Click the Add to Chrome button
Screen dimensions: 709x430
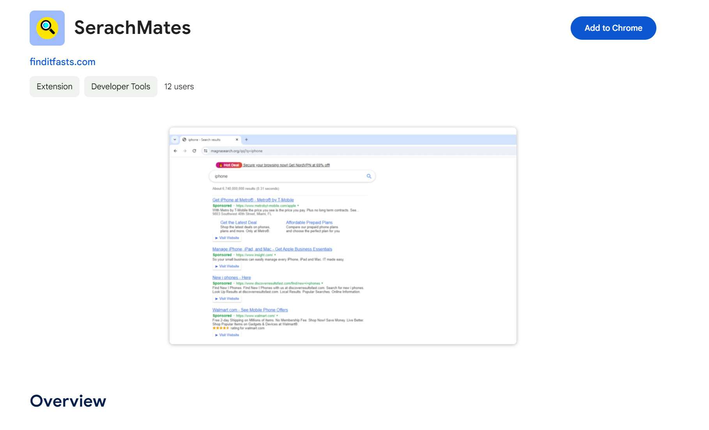coord(613,28)
